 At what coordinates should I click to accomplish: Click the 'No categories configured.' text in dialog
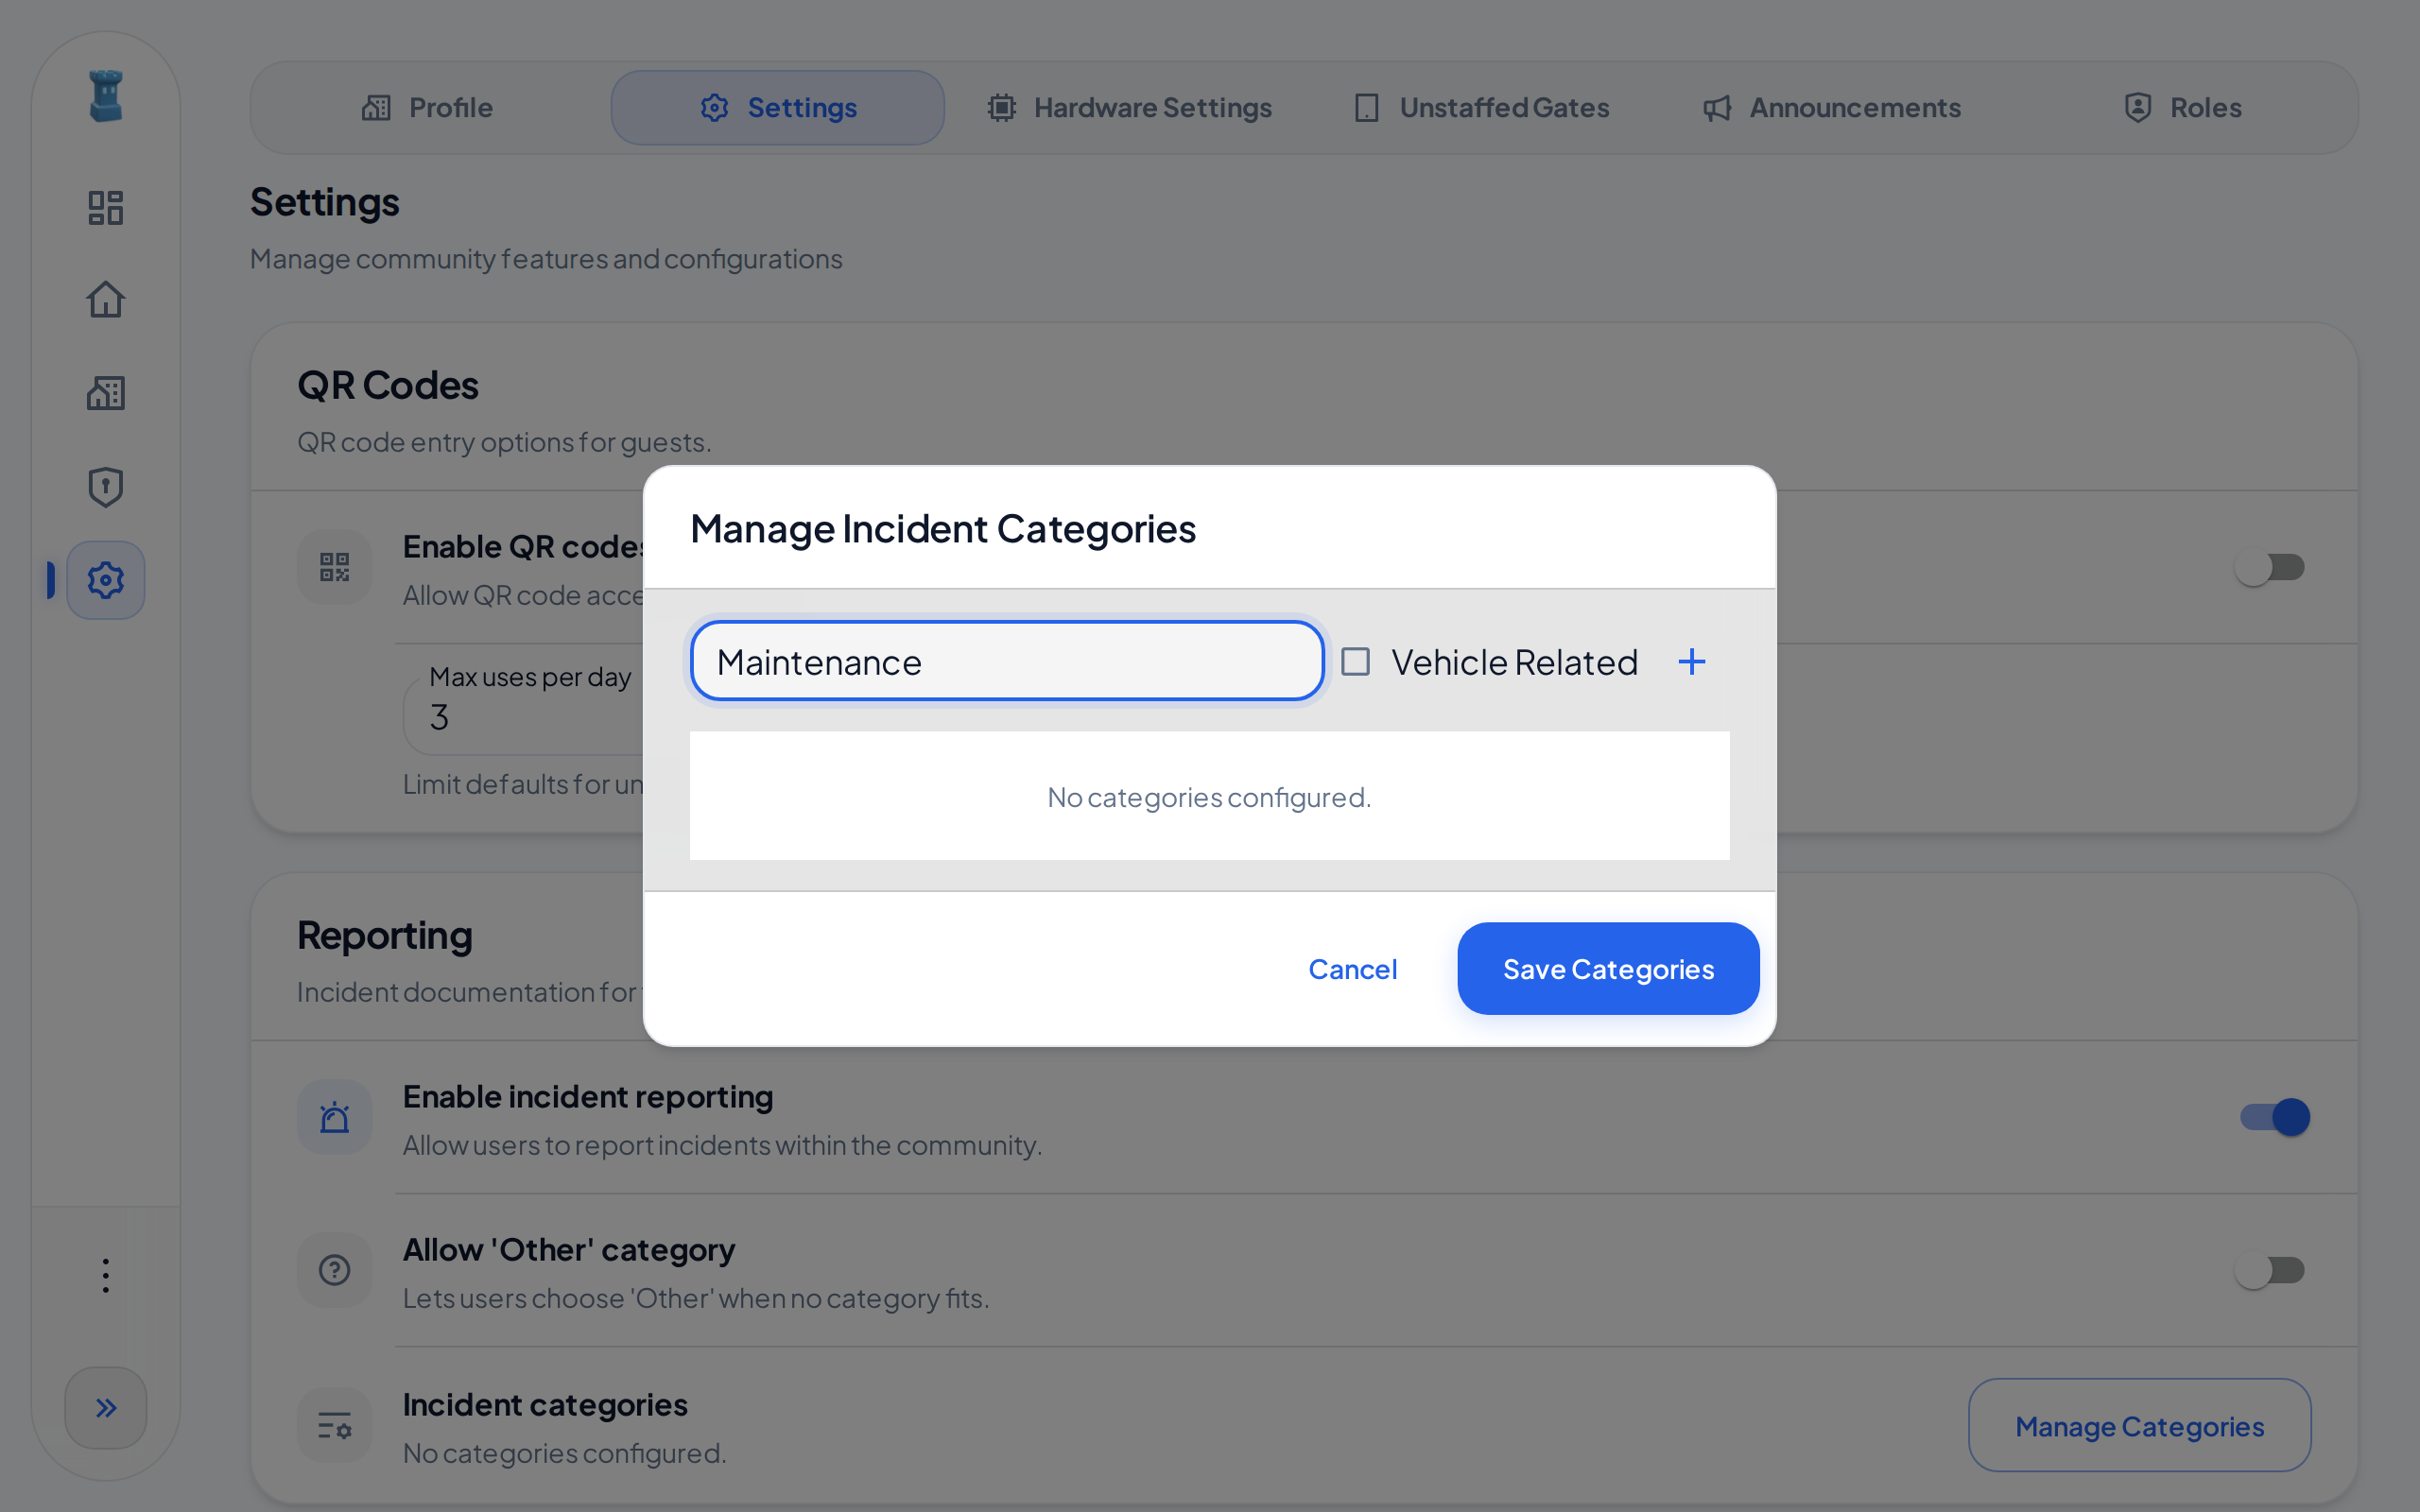tap(1209, 797)
